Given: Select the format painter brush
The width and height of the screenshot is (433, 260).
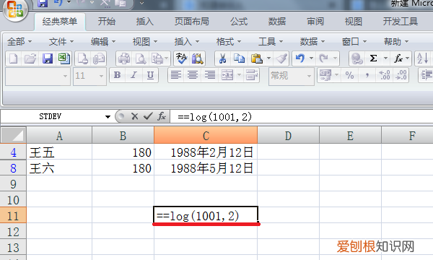Looking at the screenshot, I should click(x=281, y=58).
